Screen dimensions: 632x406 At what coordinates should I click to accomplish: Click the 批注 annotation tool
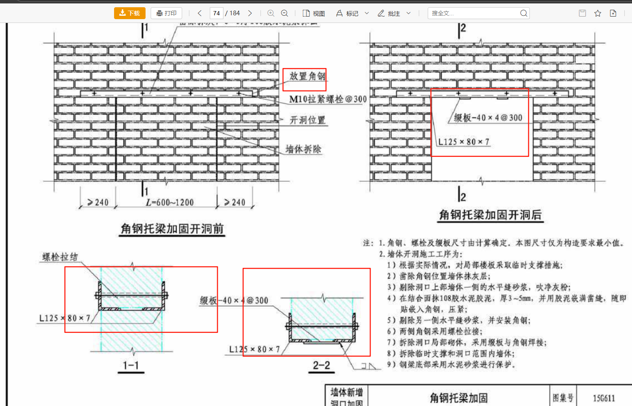389,13
